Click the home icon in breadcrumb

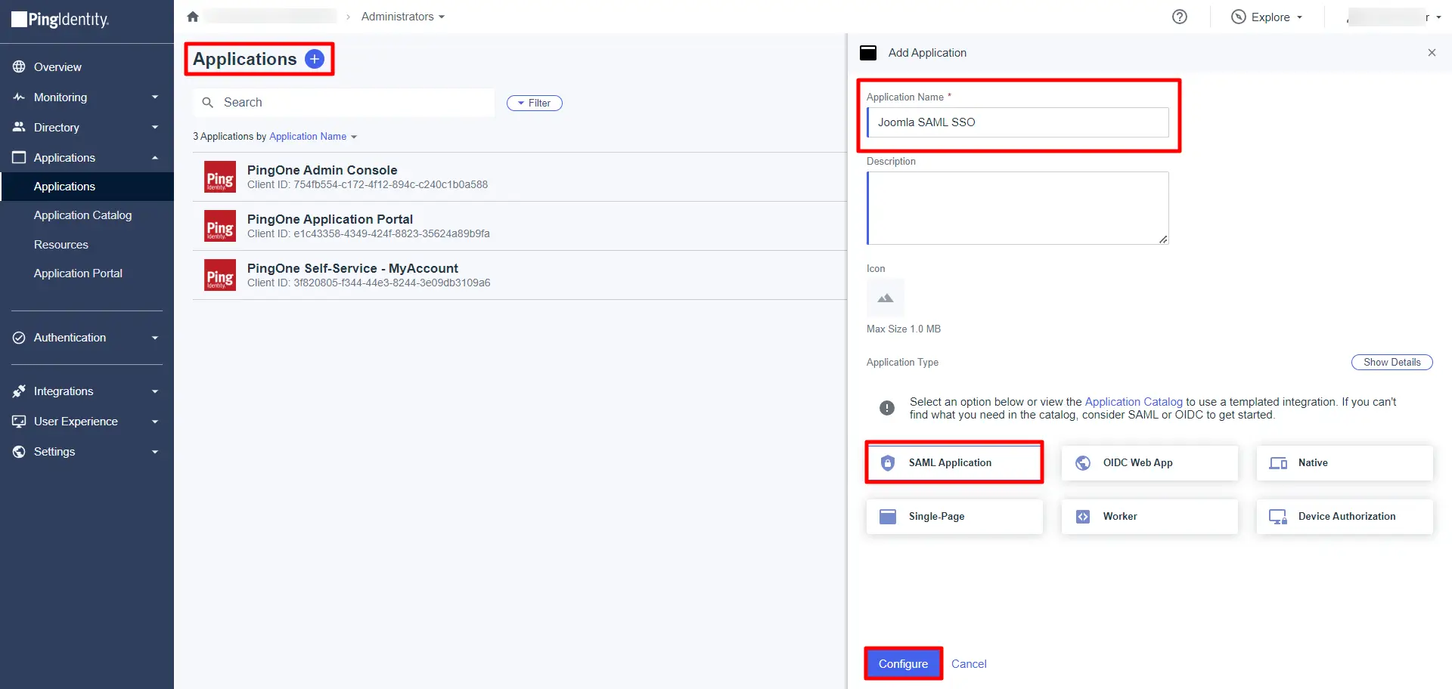pos(193,17)
